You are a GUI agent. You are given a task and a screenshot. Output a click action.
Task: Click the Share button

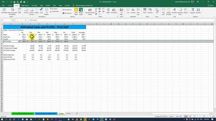211,5
